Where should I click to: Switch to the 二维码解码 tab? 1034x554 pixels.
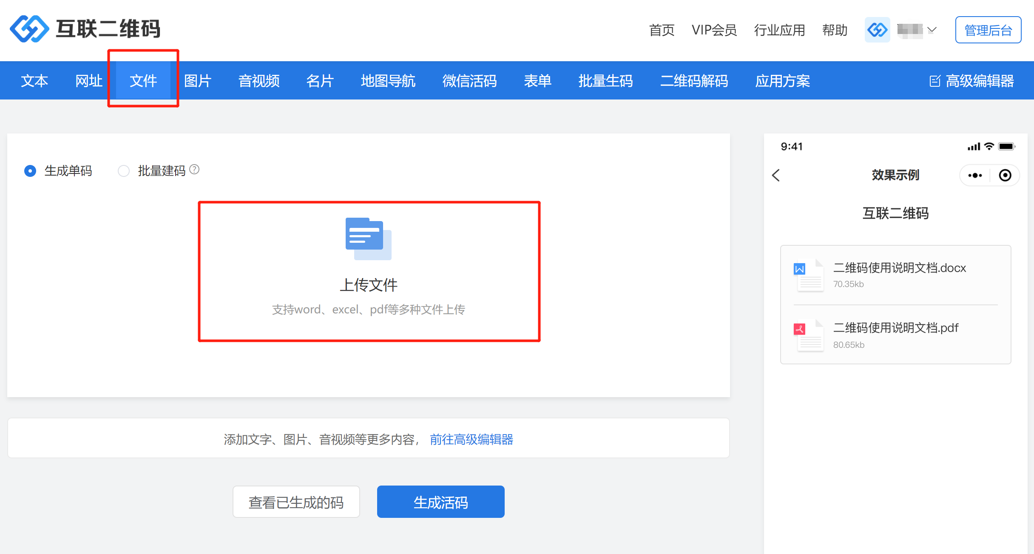[694, 81]
